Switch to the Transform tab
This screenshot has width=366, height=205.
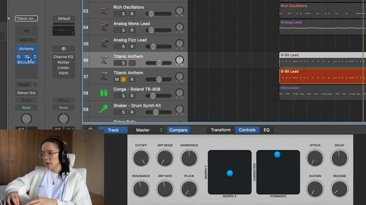221,130
